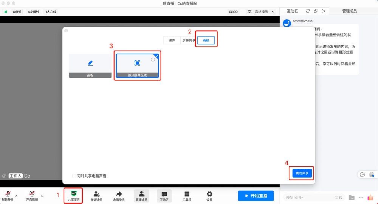The image size is (378, 204).
Task: Click the 主讲人 Cc presenter label
Action: click(x=20, y=176)
